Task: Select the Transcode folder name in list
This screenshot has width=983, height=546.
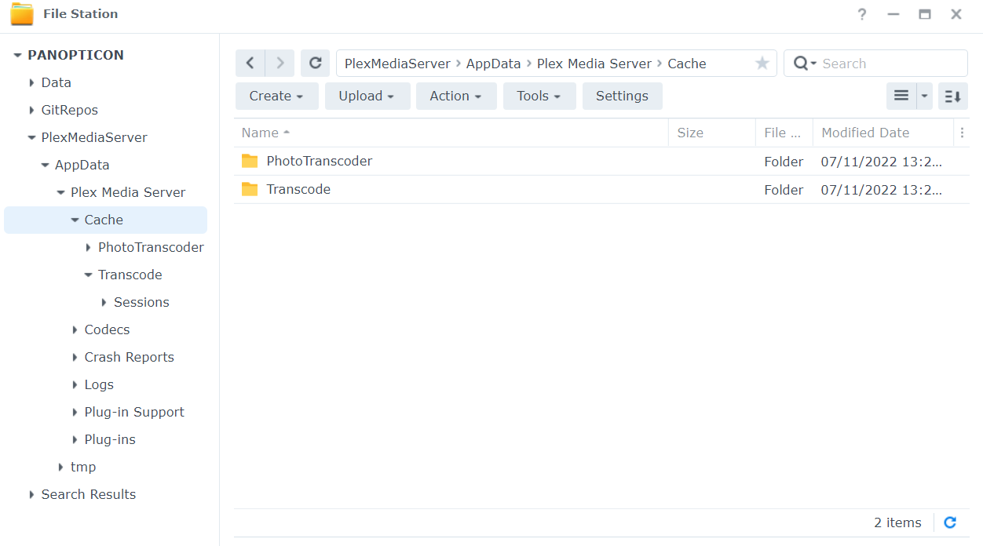Action: click(x=298, y=189)
